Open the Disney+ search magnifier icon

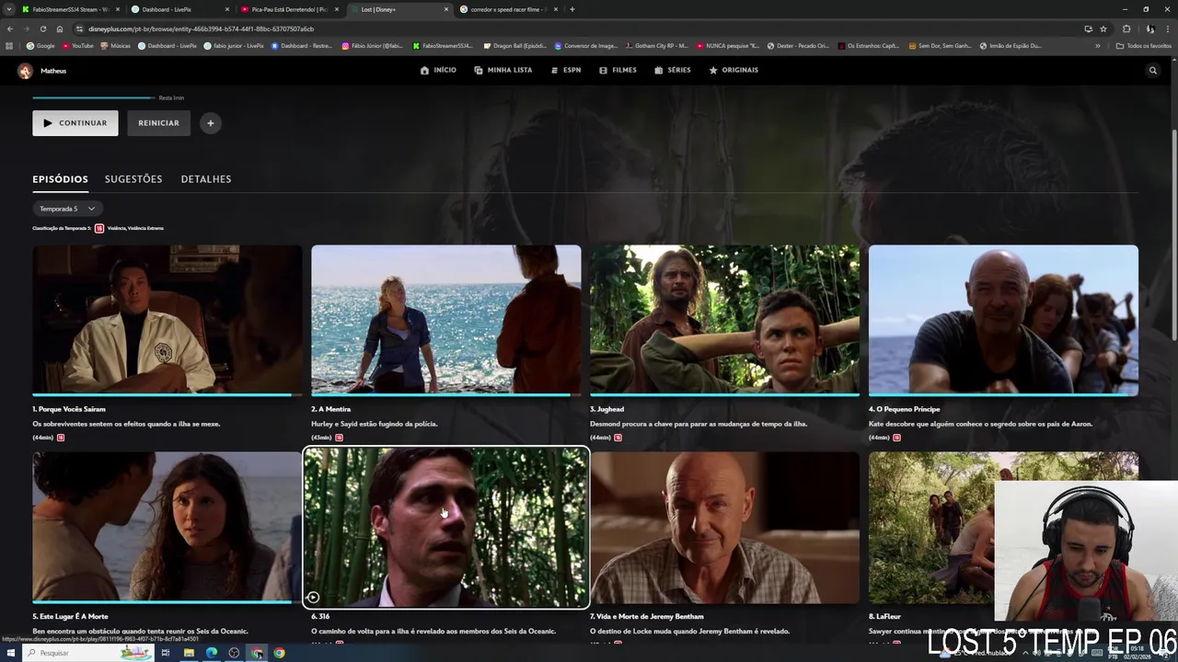pos(1152,70)
